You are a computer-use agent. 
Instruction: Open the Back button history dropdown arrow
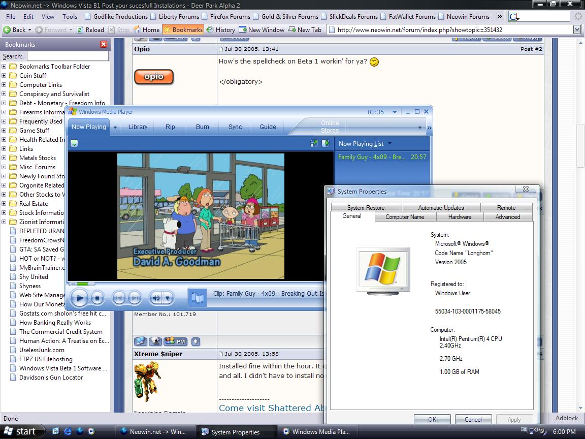[30, 30]
